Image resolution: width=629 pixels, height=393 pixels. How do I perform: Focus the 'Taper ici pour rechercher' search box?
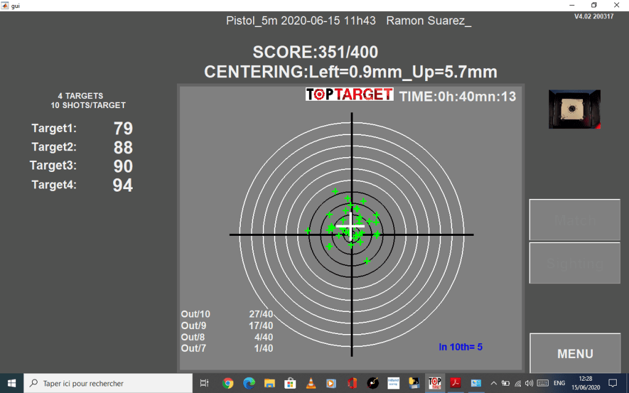108,383
